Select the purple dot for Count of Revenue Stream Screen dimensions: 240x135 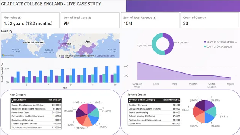point(205,42)
